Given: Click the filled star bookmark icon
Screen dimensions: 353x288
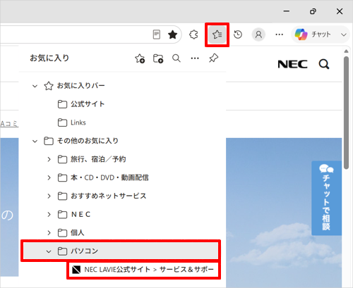Looking at the screenshot, I should pos(172,35).
